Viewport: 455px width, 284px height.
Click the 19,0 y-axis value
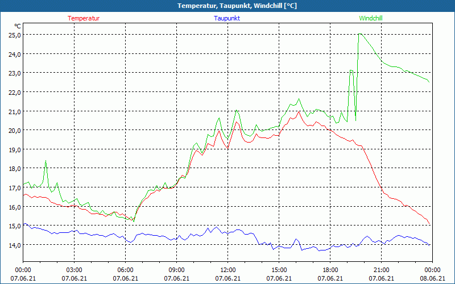tap(15, 150)
